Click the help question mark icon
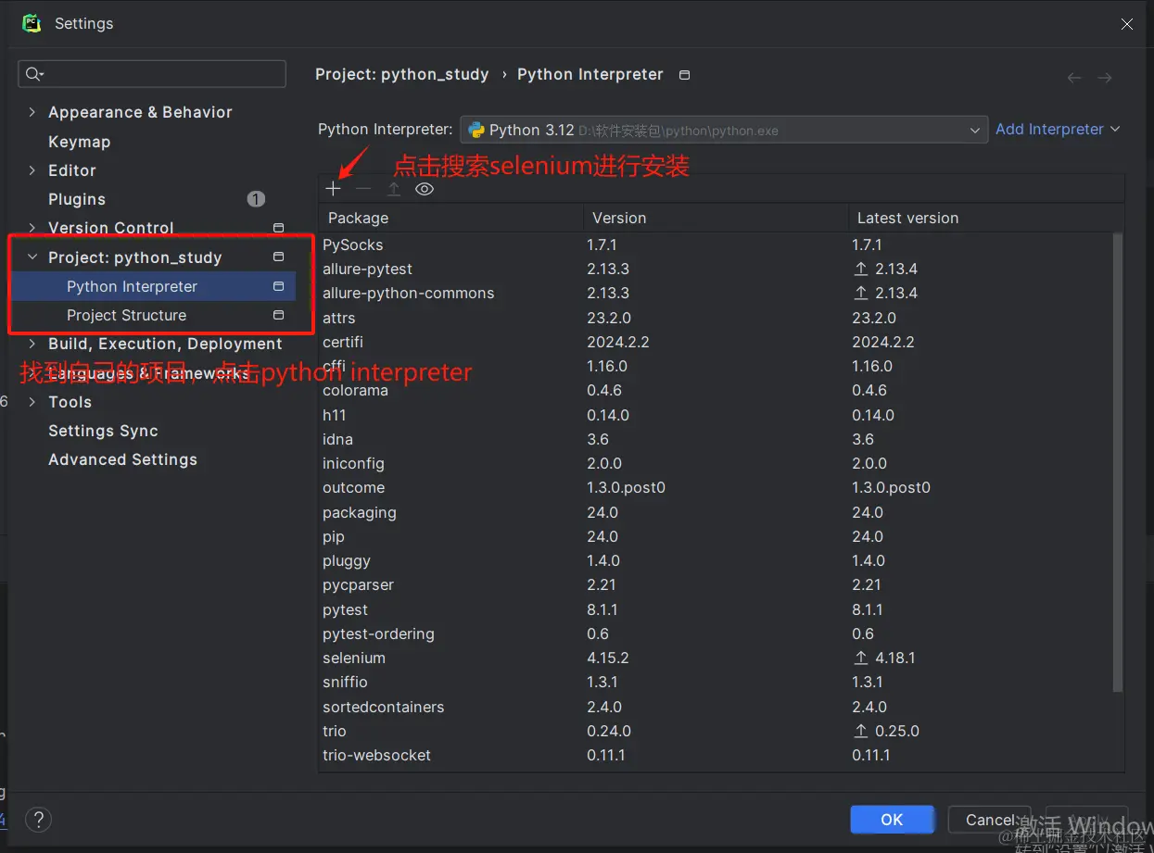Image resolution: width=1154 pixels, height=853 pixels. pos(38,820)
